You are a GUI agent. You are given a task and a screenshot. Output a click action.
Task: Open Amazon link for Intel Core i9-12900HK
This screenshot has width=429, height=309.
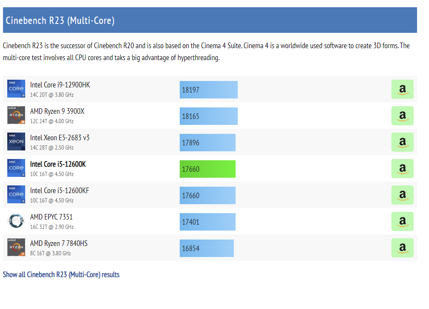[402, 89]
